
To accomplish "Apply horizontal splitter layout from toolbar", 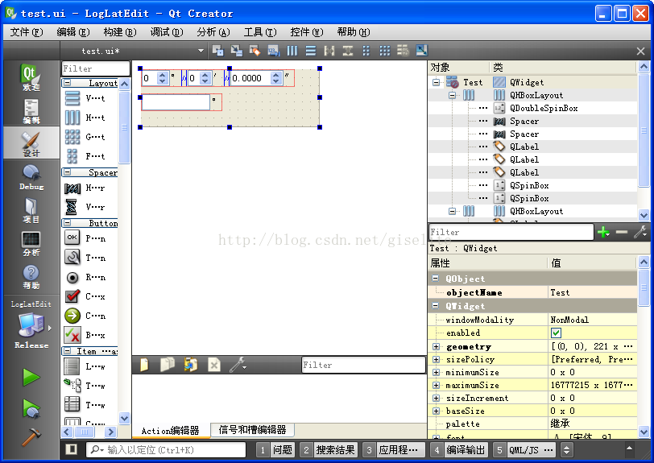I will click(x=329, y=51).
